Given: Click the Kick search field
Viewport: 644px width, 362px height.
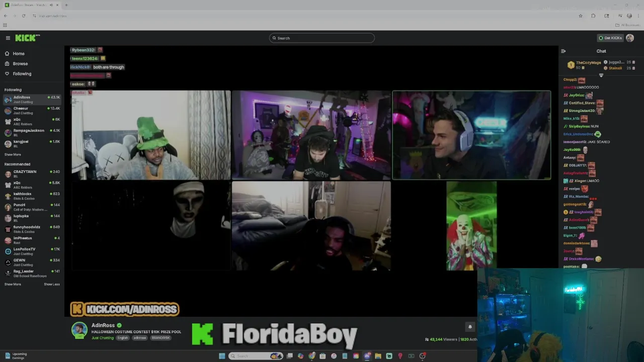Looking at the screenshot, I should coord(322,38).
